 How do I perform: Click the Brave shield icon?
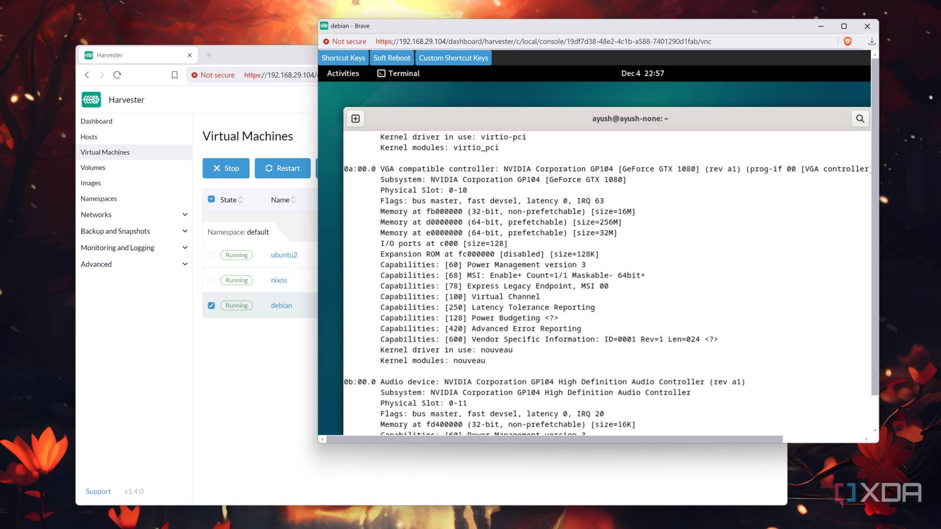click(x=847, y=41)
